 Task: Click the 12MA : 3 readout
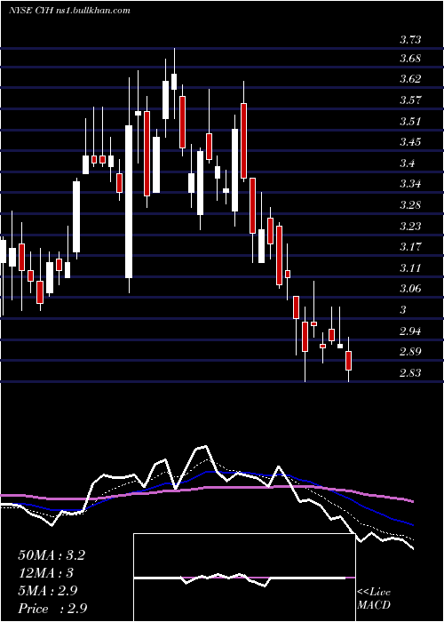click(45, 573)
